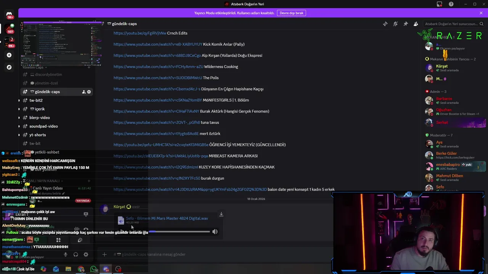This screenshot has width=488, height=274.
Task: Select the server icon with 9K+ badge
Action: 9,41
